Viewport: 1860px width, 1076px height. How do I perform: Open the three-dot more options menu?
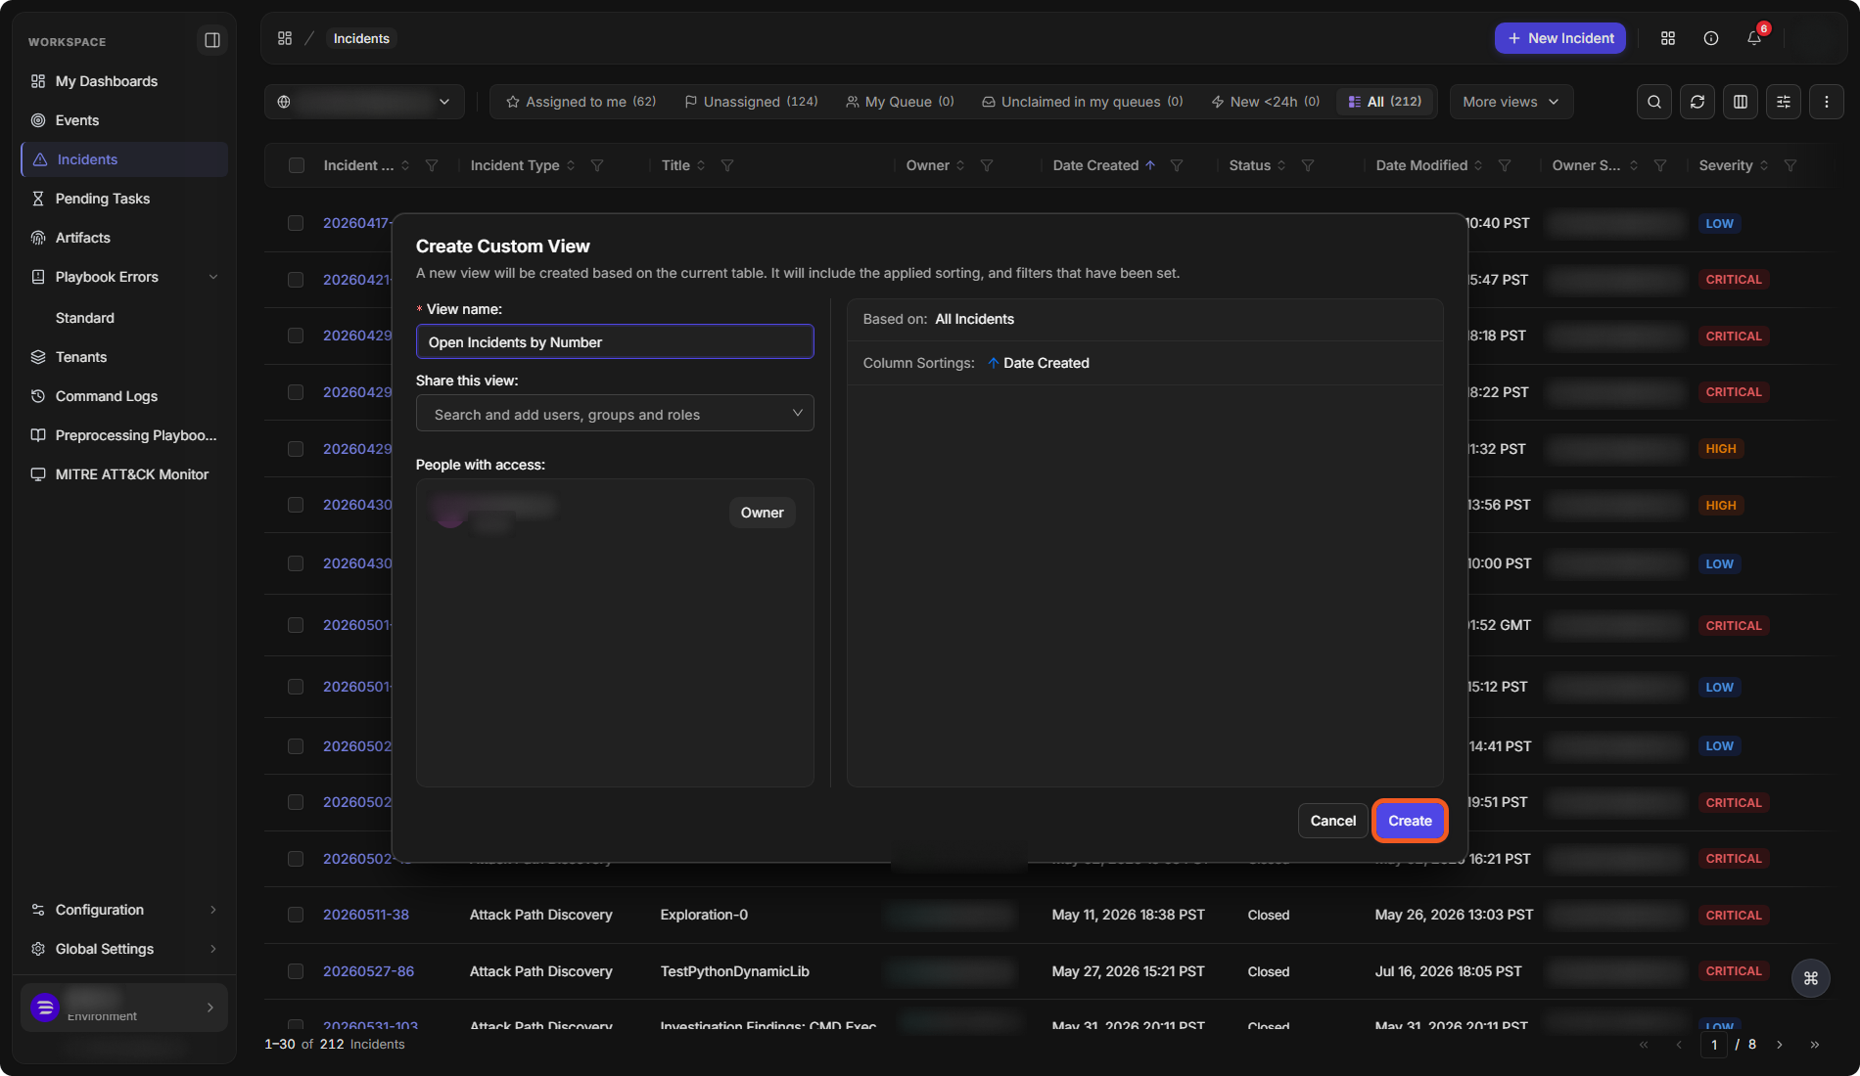tap(1827, 102)
